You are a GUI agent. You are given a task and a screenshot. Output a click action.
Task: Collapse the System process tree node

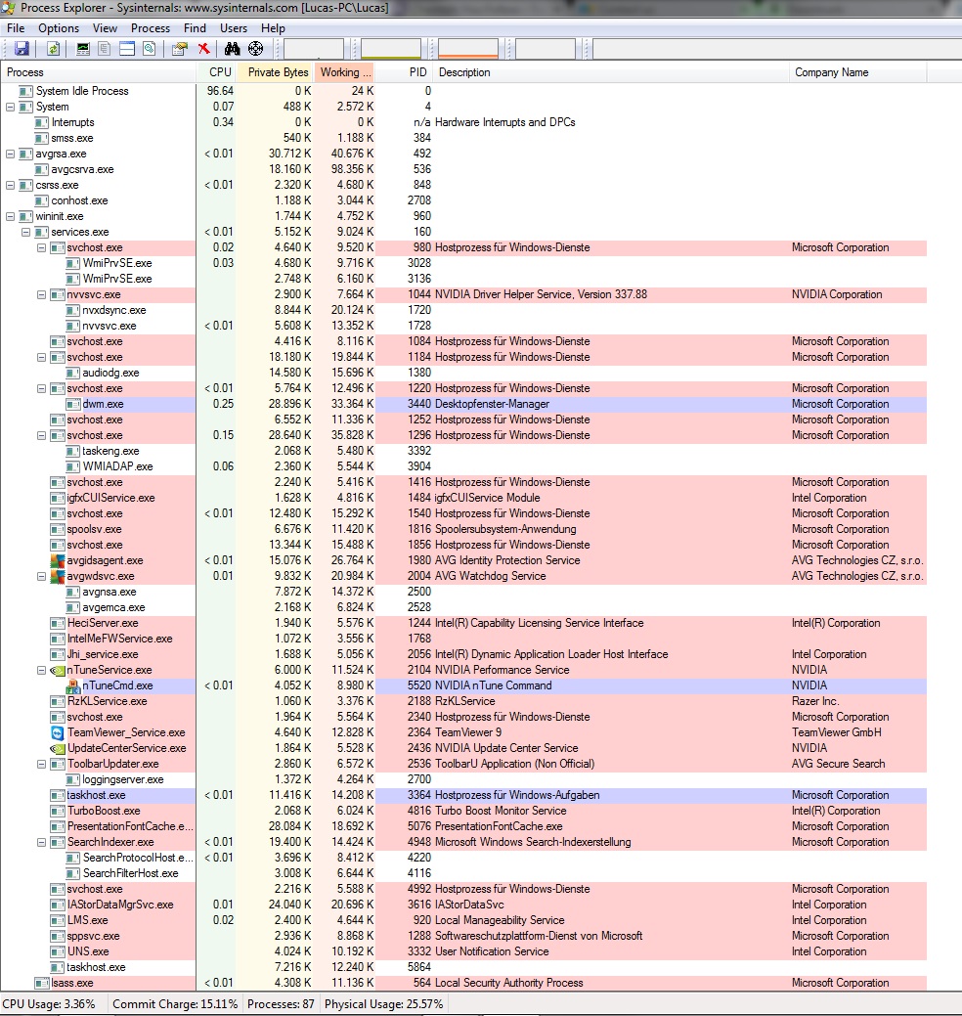[x=11, y=107]
